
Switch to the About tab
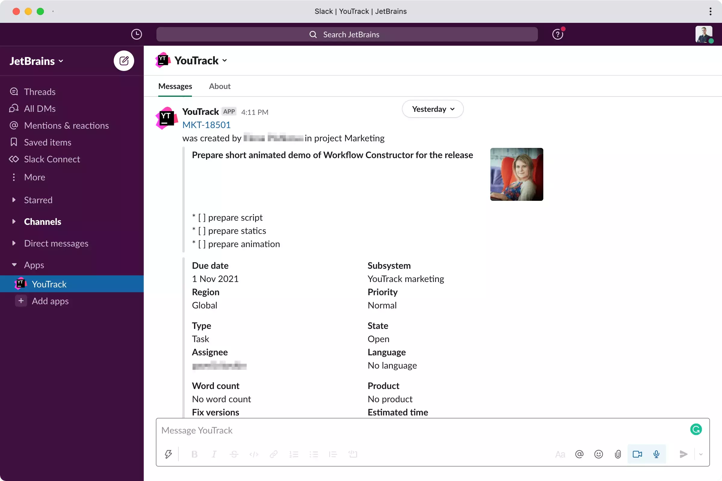220,86
